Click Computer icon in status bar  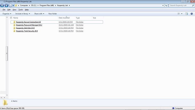(x=173, y=108)
